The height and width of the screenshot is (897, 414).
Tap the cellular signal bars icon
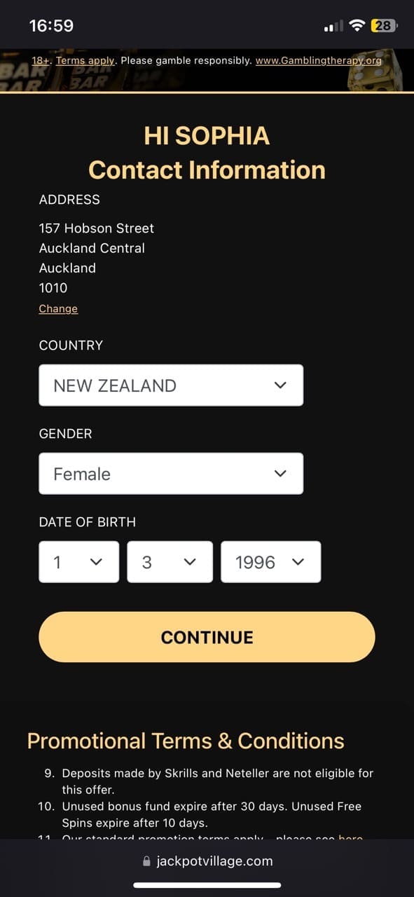pos(333,27)
